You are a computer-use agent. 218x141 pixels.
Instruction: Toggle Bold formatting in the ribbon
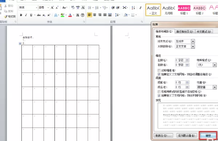pyautogui.click(x=21, y=15)
